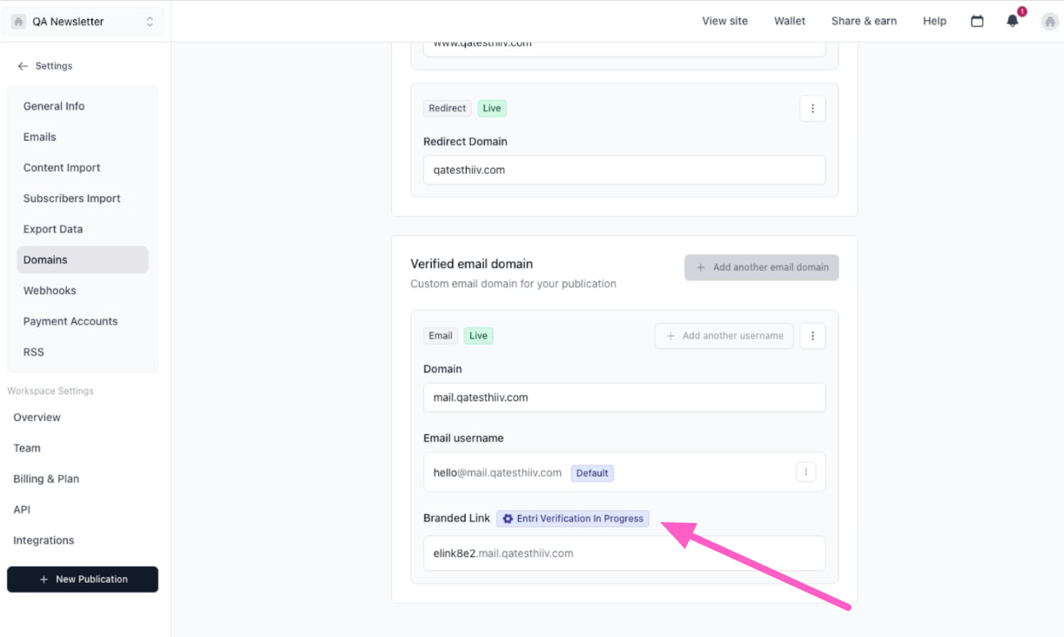This screenshot has width=1064, height=637.
Task: Open the notifications bell
Action: click(1013, 21)
